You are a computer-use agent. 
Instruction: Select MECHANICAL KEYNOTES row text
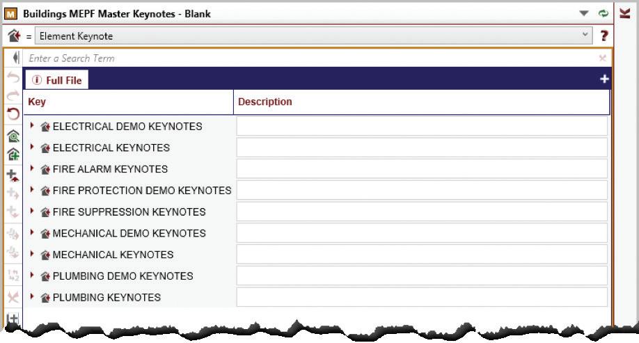pyautogui.click(x=113, y=255)
